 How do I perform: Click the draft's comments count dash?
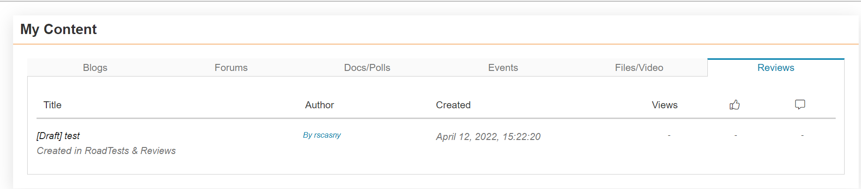[x=802, y=135]
